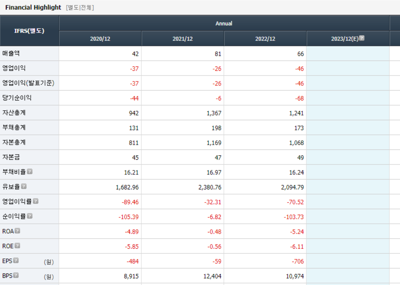Open help icon beside 순이익률 label

30,216
